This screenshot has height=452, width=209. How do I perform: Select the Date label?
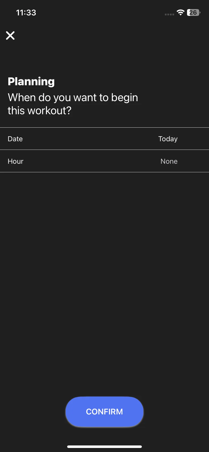[15, 139]
